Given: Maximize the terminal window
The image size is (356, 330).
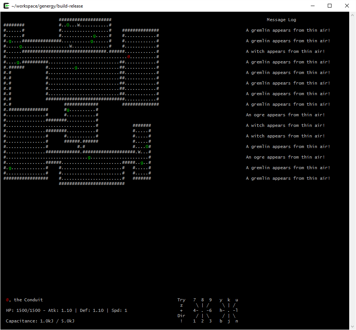Looking at the screenshot, I should click(330, 6).
